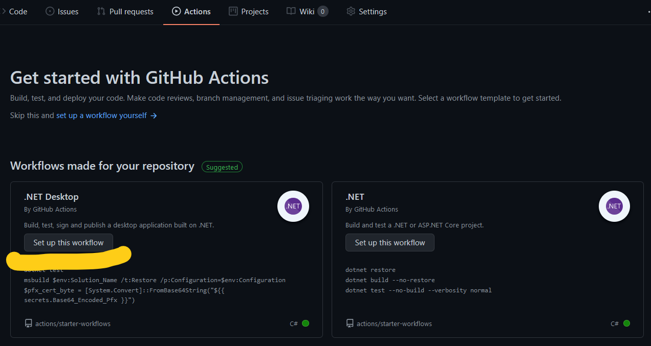Click the green Suggested badge
651x346 pixels.
[222, 167]
